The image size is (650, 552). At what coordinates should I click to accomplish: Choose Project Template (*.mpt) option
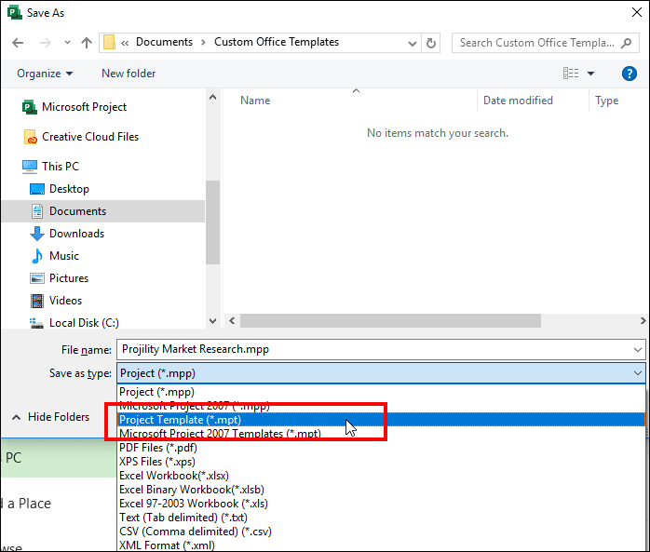click(381, 420)
